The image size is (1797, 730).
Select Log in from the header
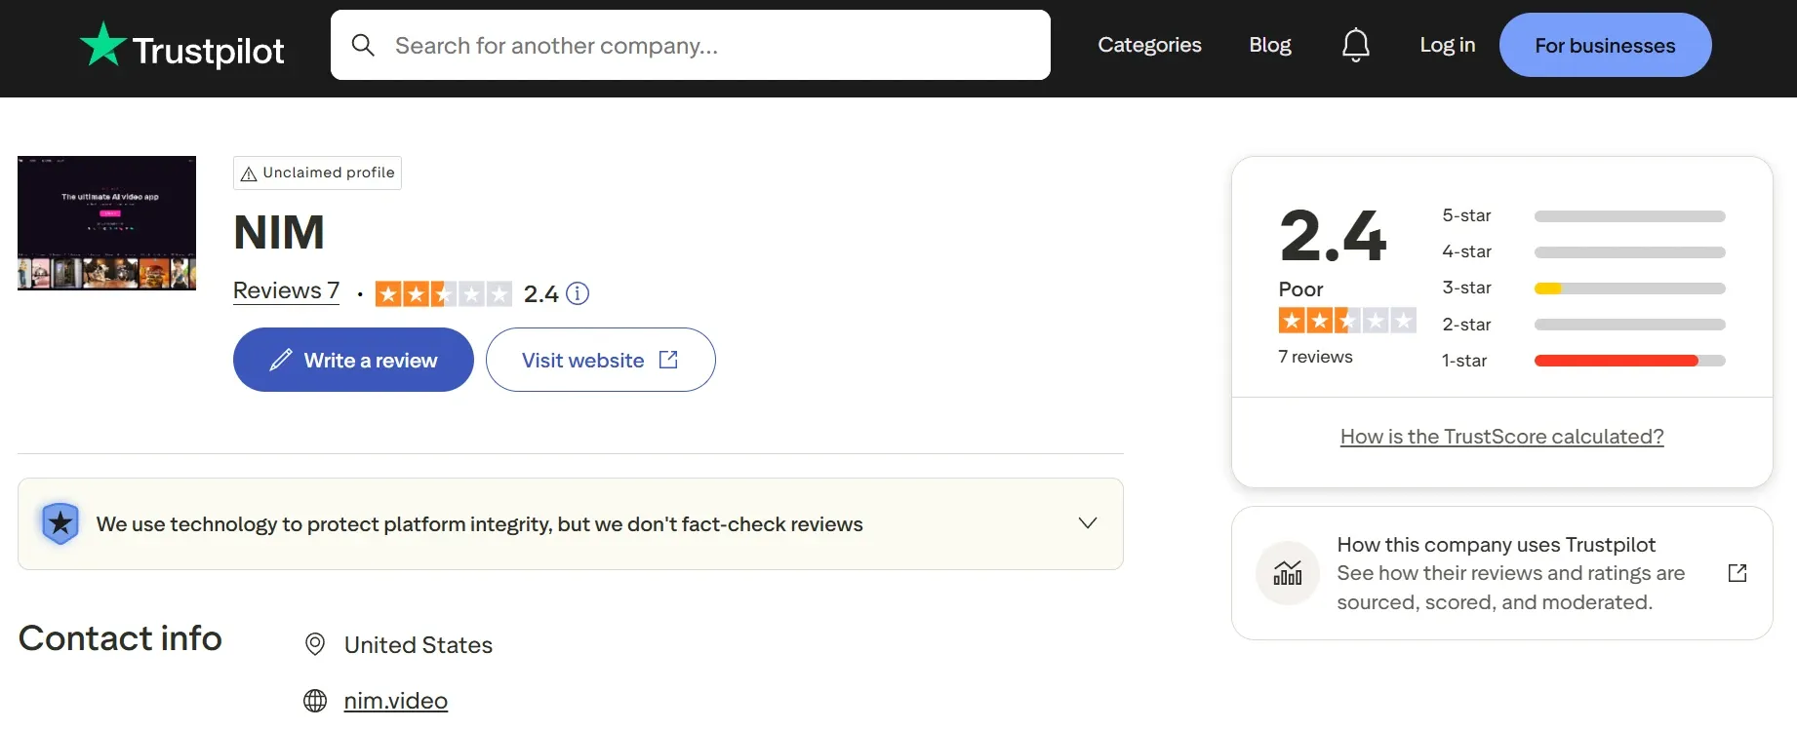(x=1448, y=45)
